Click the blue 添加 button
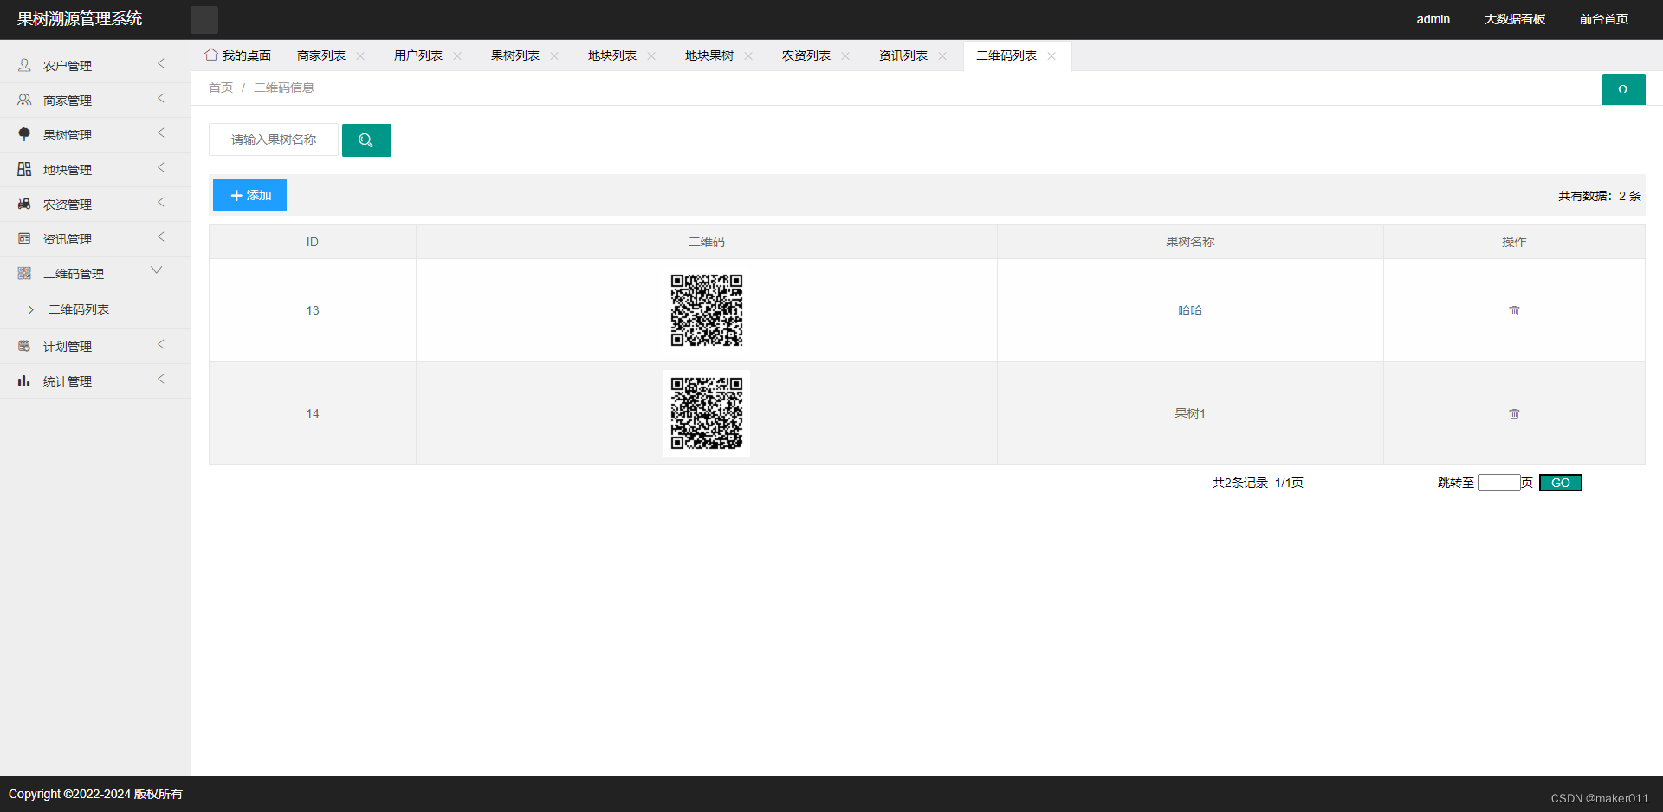 click(x=249, y=195)
